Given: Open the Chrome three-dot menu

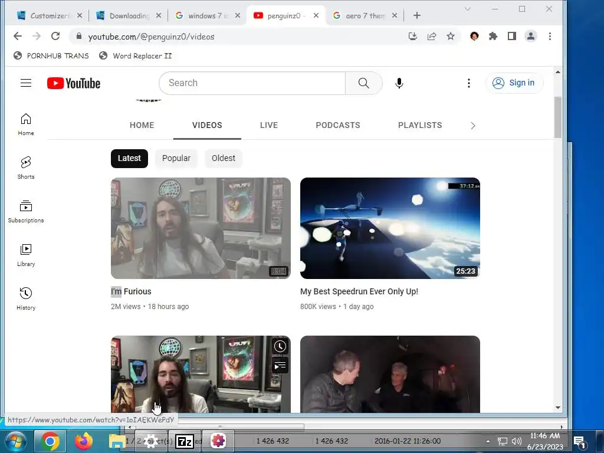Looking at the screenshot, I should pos(550,36).
